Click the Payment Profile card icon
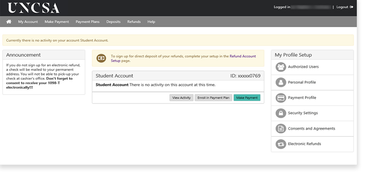This screenshot has height=183, width=366. pyautogui.click(x=281, y=98)
